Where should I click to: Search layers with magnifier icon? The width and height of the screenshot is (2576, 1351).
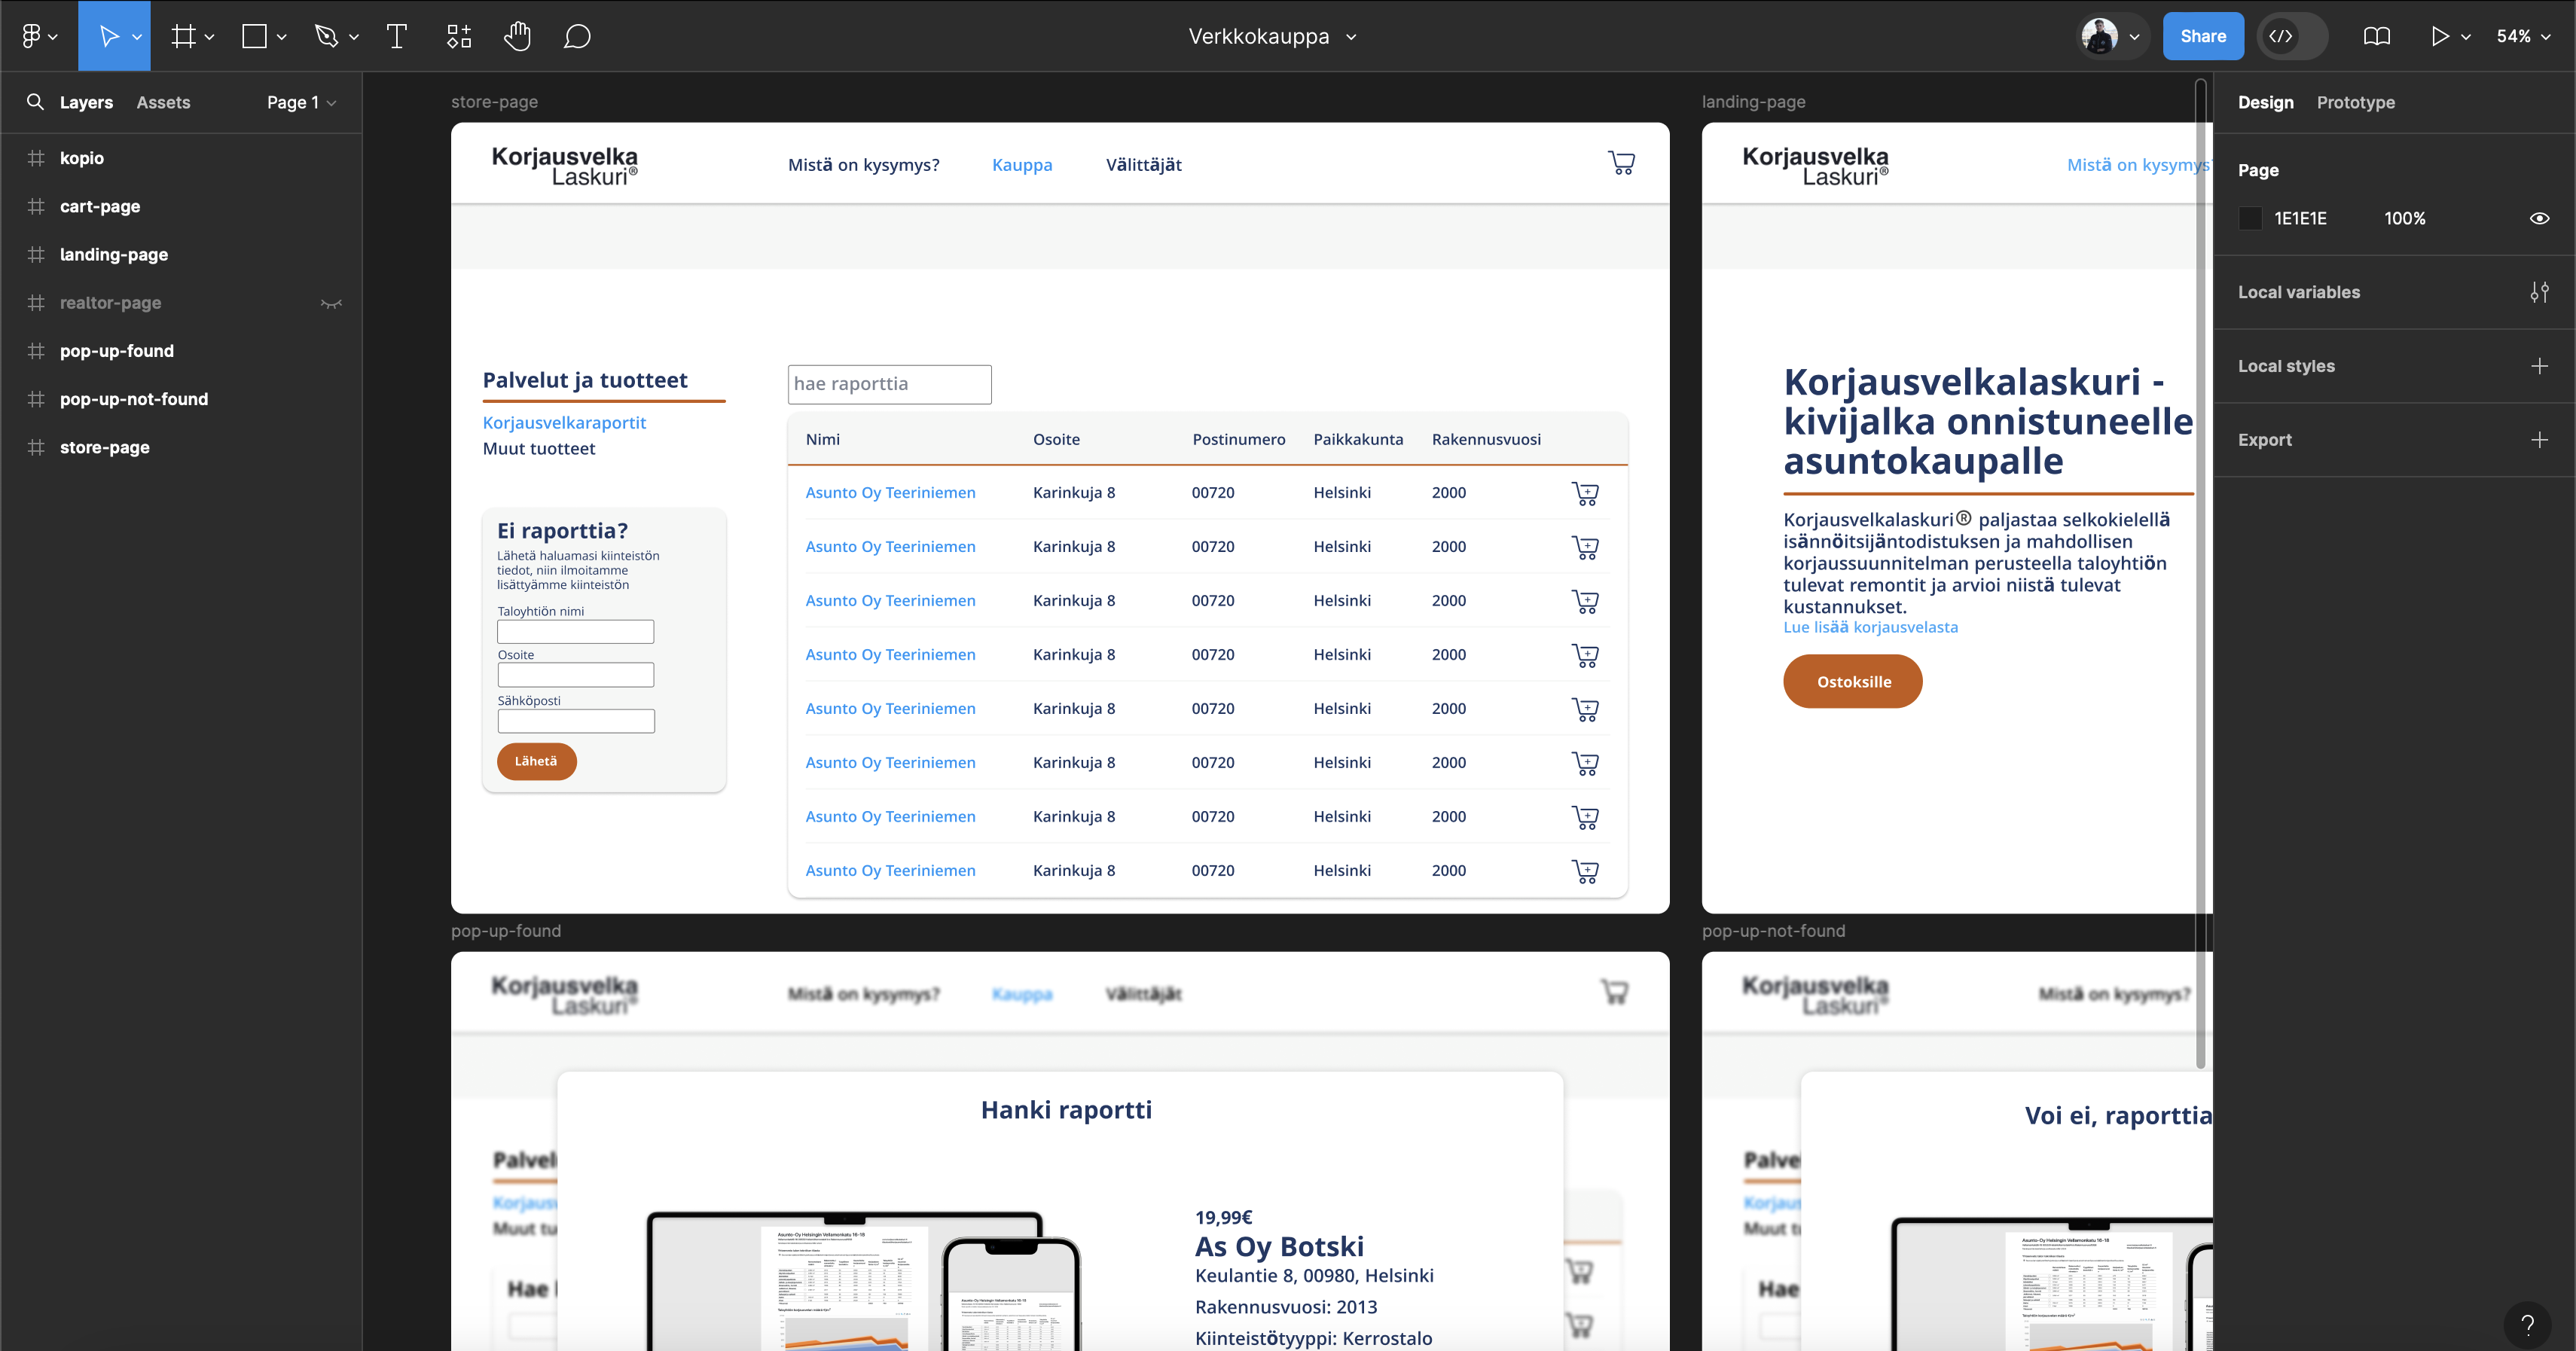[35, 102]
